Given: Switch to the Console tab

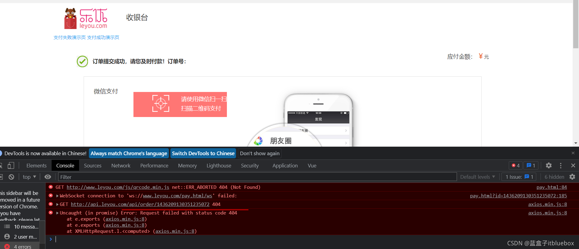Looking at the screenshot, I should tap(65, 166).
